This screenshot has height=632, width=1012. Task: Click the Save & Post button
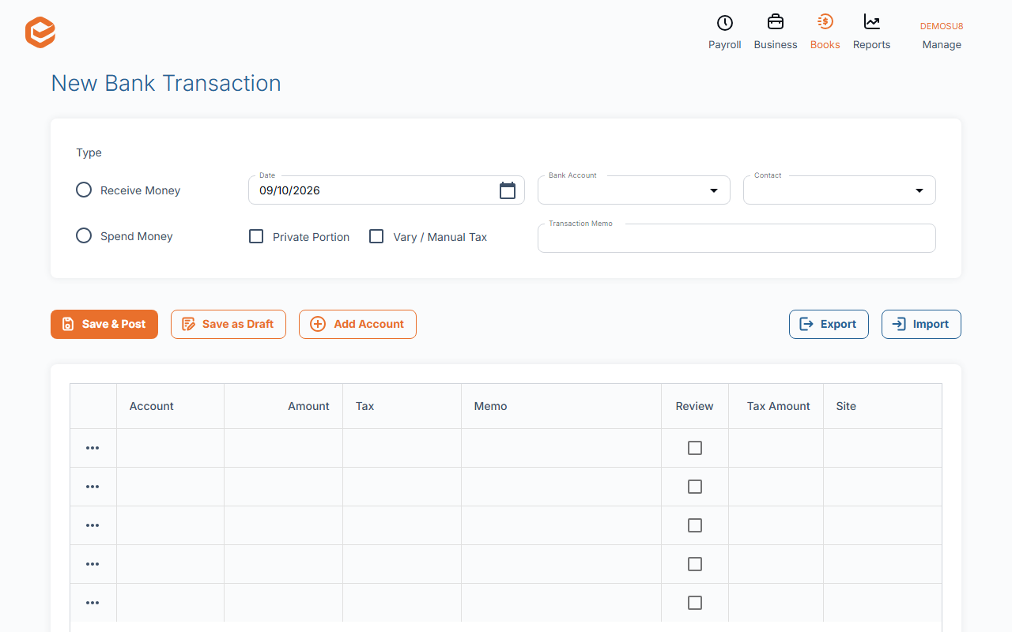[x=104, y=324]
